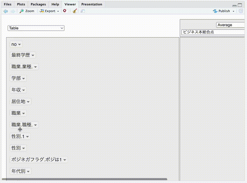Select the ビジネス本総合点 value dropdown
The image size is (247, 183).
click(213, 32)
